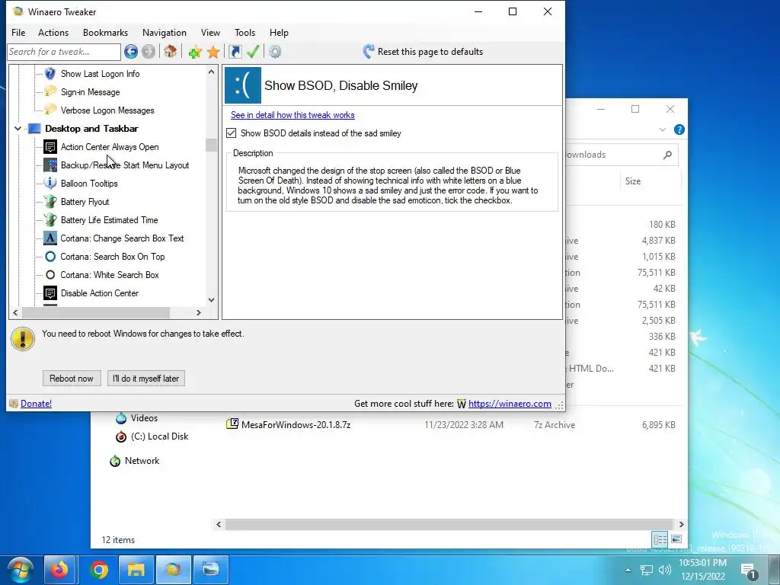Select the Desktop and Taskbar category label
Viewport: 780px width, 585px height.
pos(91,128)
